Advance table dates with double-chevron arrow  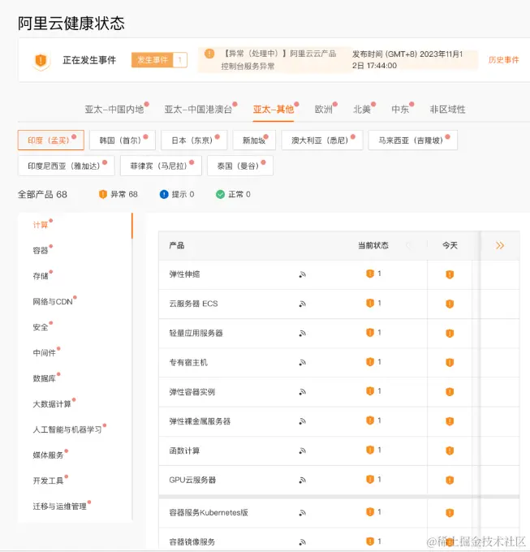[x=500, y=245]
